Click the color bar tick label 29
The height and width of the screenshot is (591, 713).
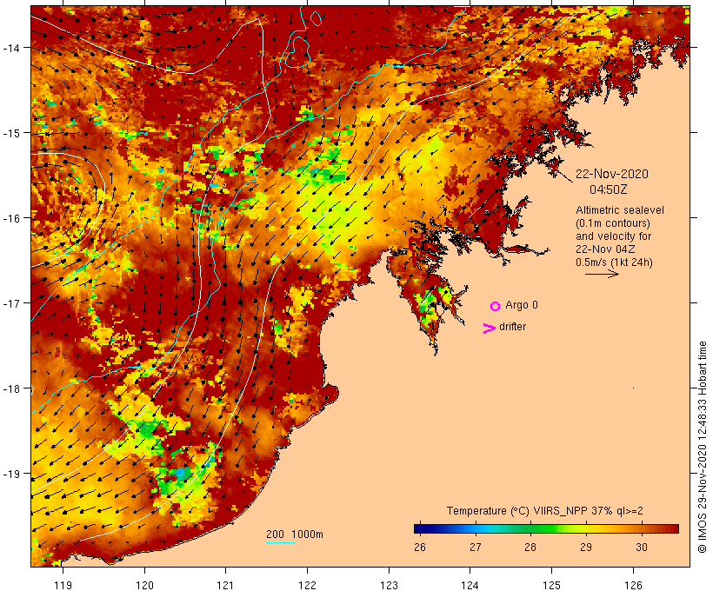click(586, 548)
